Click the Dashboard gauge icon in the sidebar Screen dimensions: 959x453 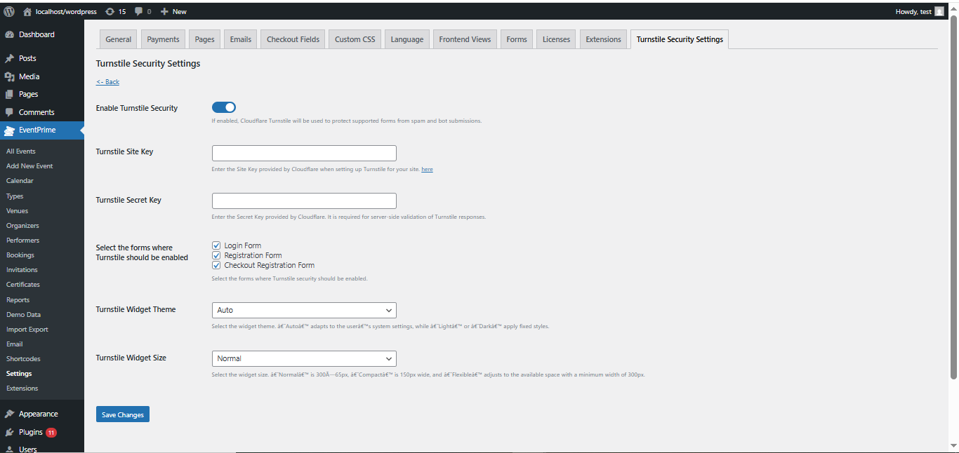point(9,34)
